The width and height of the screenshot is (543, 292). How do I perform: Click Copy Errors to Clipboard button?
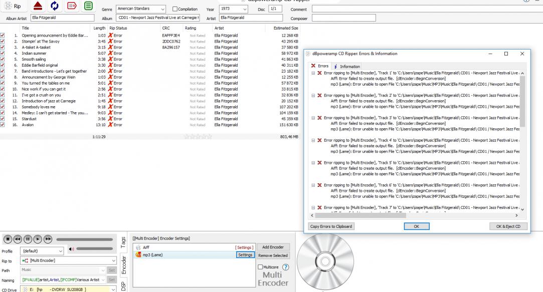coord(331,226)
